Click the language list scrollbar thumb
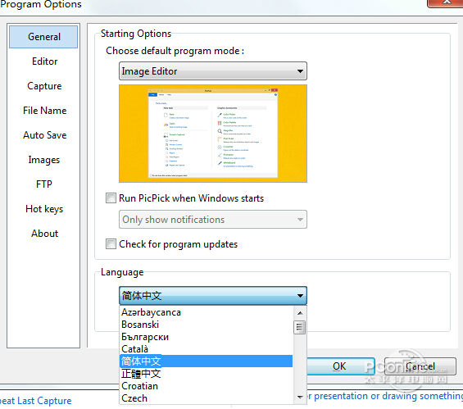 [x=300, y=327]
